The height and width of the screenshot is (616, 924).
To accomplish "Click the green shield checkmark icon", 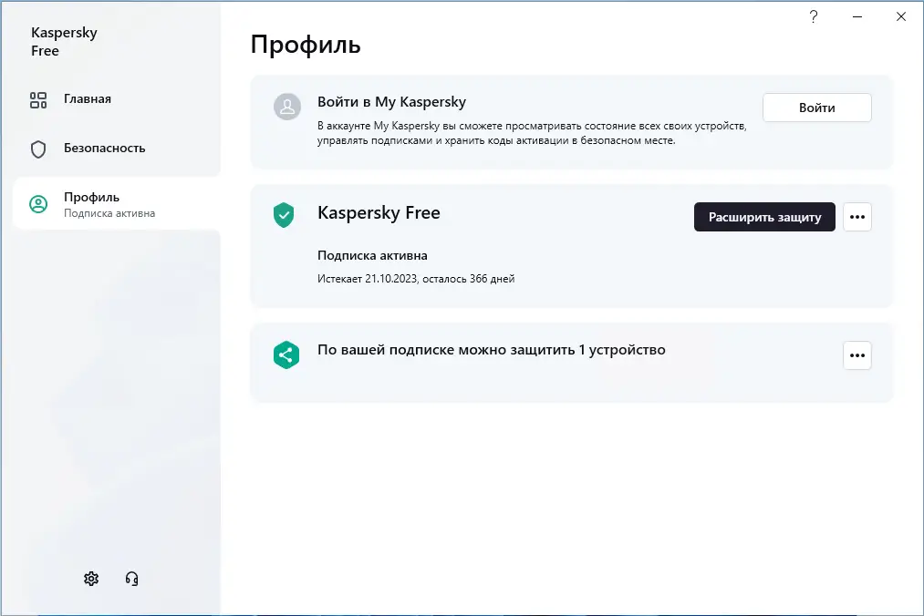I will [285, 216].
